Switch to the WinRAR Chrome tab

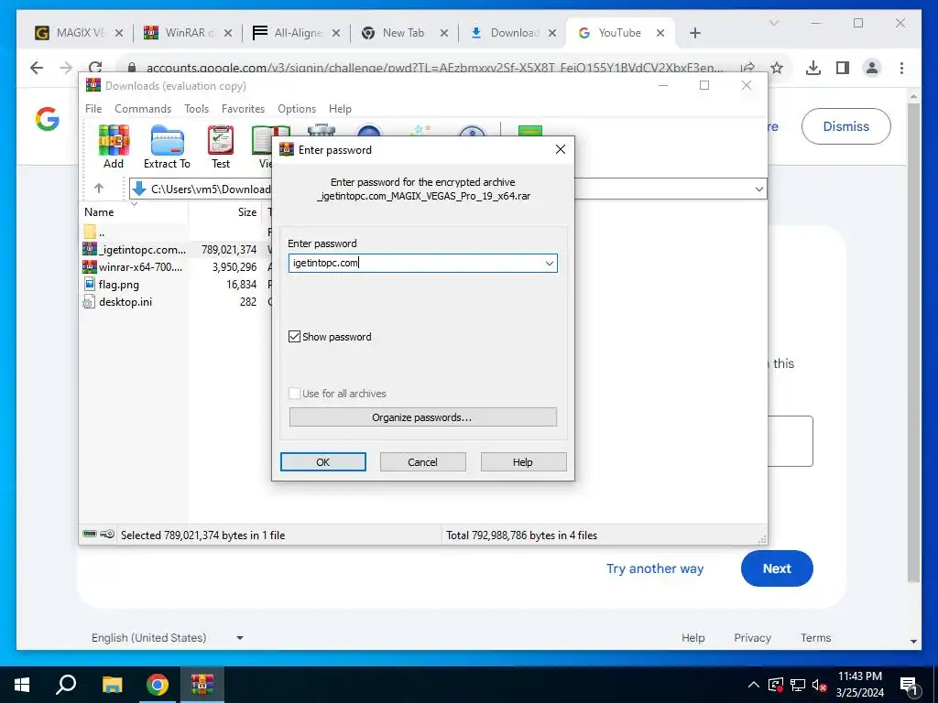click(x=188, y=33)
